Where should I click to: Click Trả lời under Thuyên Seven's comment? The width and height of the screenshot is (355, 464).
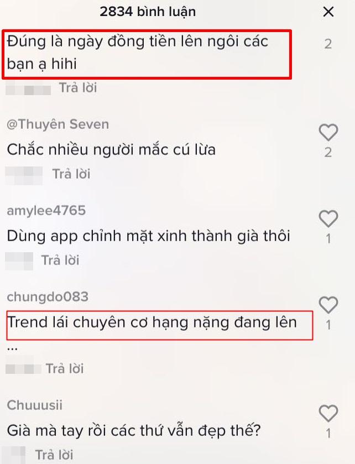[x=71, y=174]
